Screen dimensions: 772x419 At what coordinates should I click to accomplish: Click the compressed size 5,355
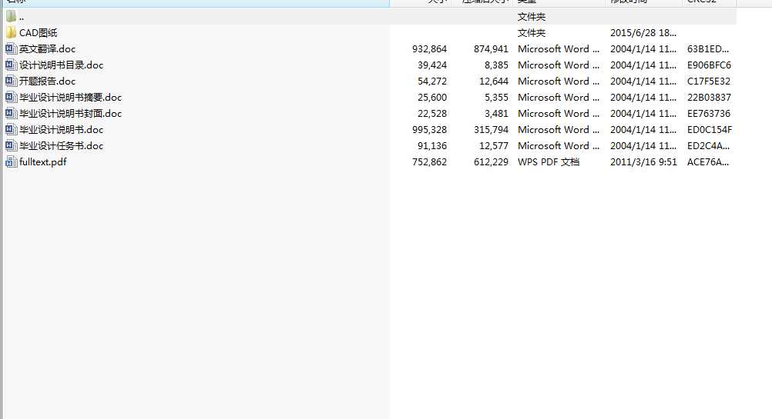tap(496, 98)
